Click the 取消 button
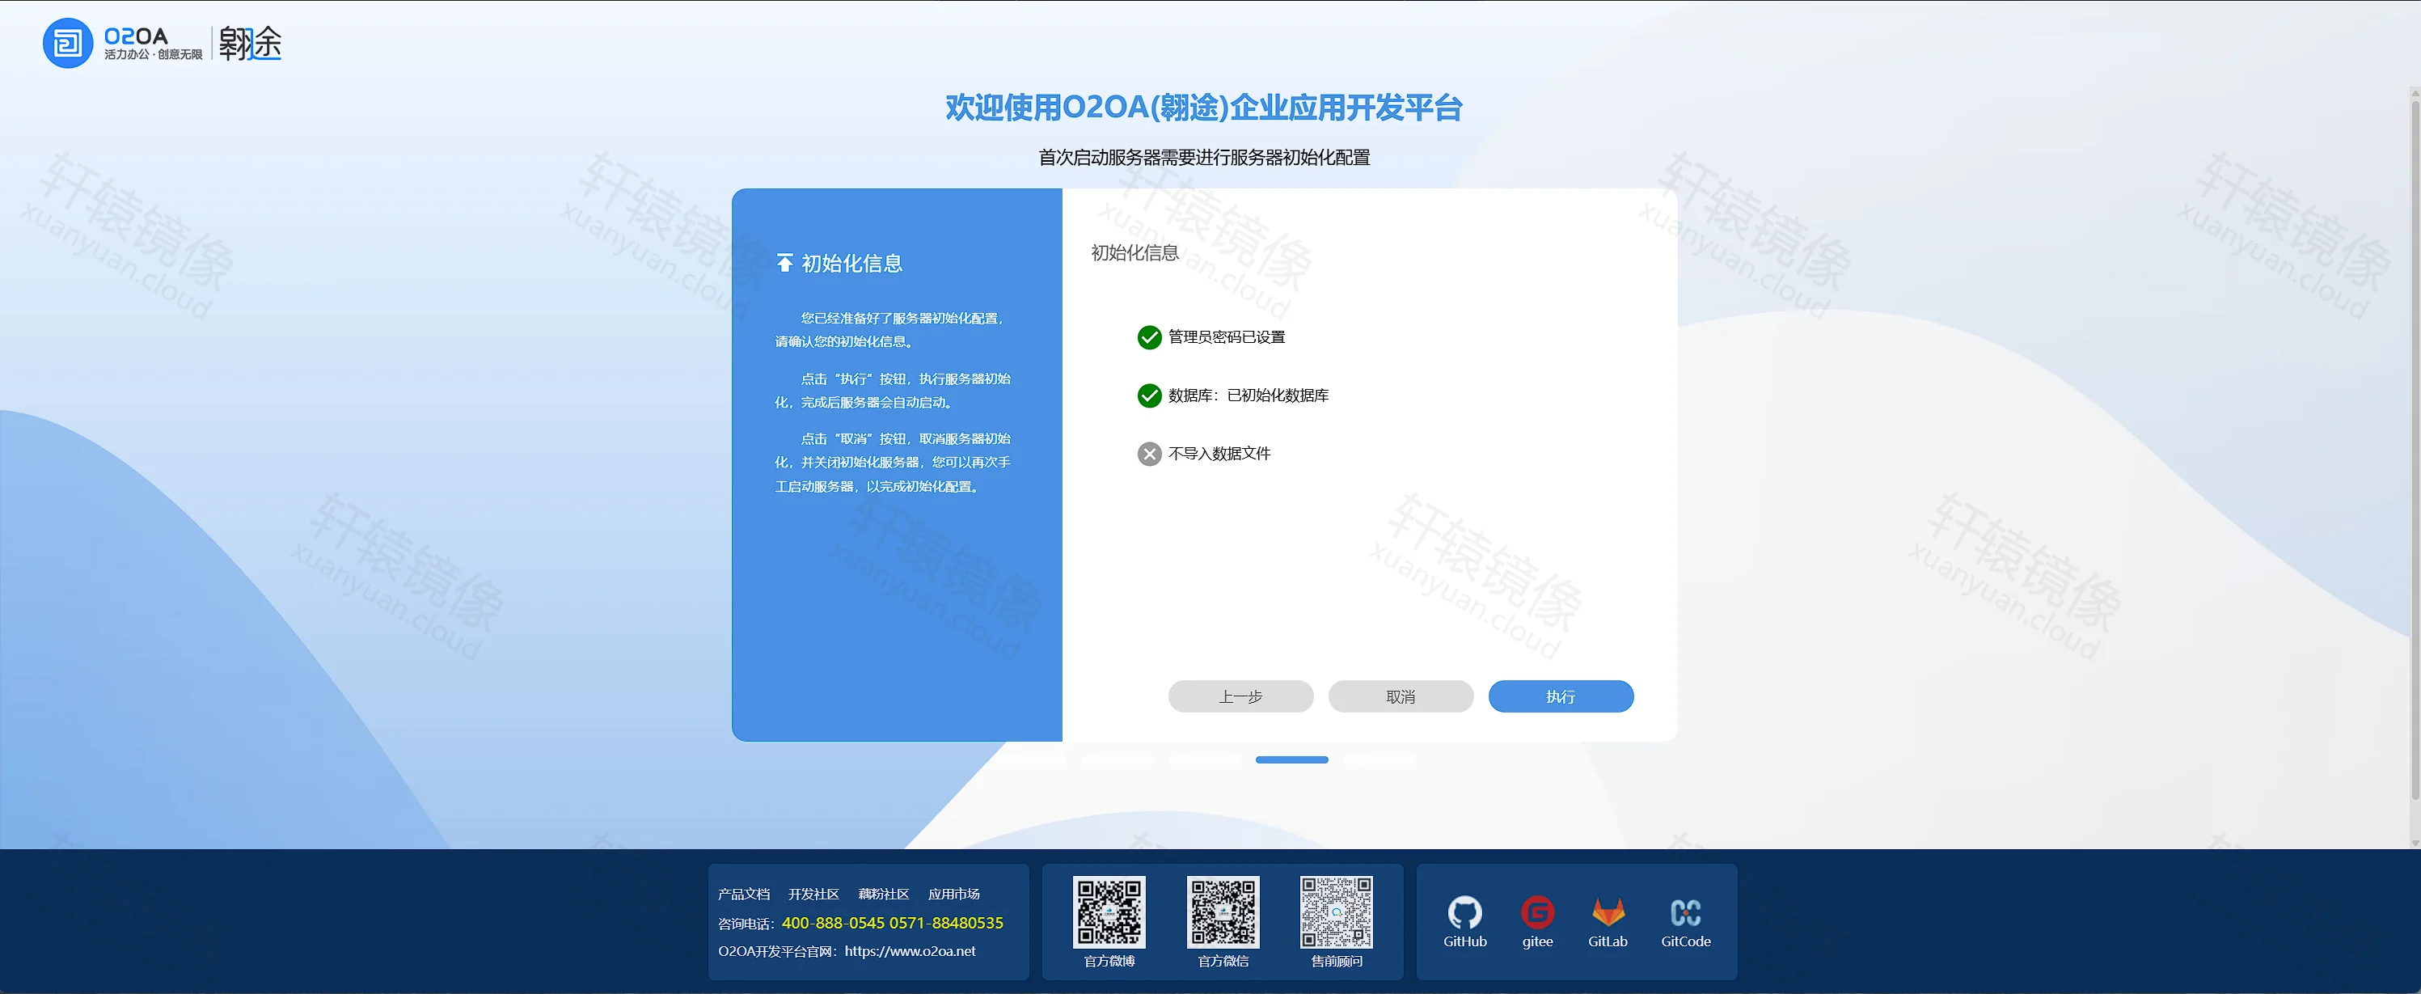The image size is (2421, 994). [1401, 697]
